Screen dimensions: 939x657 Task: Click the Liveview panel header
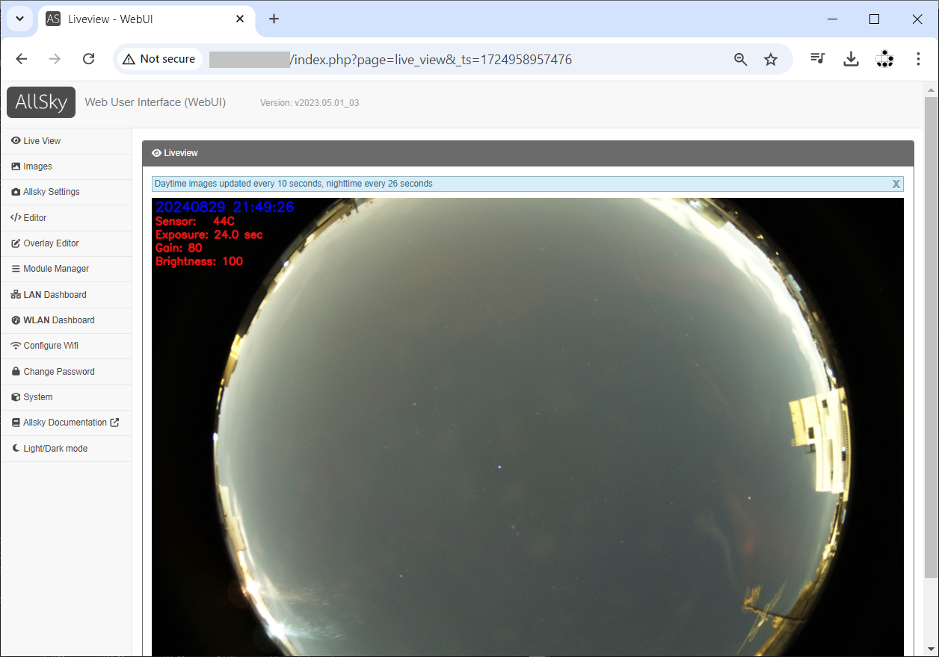pyautogui.click(x=528, y=153)
